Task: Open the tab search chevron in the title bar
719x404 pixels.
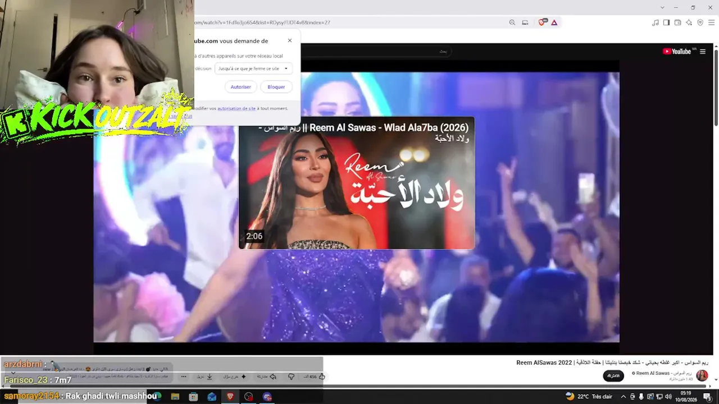Action: click(x=662, y=7)
